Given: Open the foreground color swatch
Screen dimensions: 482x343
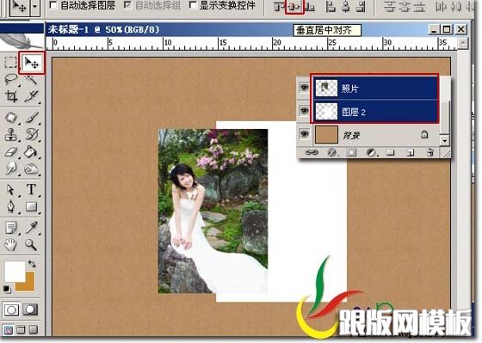Looking at the screenshot, I should (x=15, y=271).
